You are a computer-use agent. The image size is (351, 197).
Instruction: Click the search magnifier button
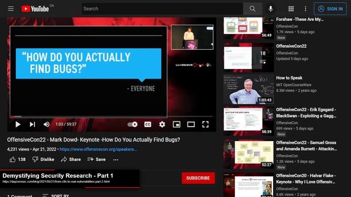click(x=252, y=9)
